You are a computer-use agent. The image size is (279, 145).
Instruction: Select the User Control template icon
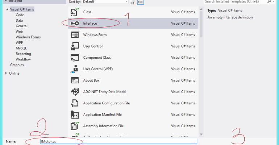click(x=75, y=46)
